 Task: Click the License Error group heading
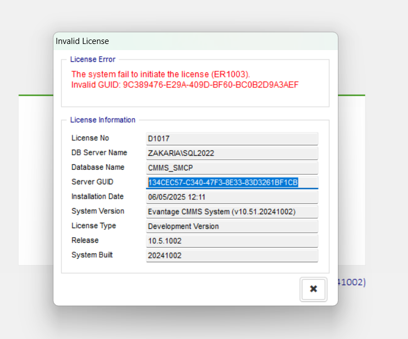(x=93, y=60)
